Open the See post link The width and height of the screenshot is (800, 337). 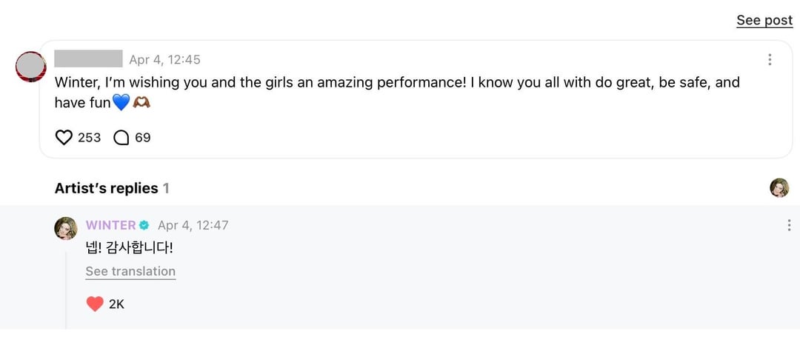click(764, 21)
